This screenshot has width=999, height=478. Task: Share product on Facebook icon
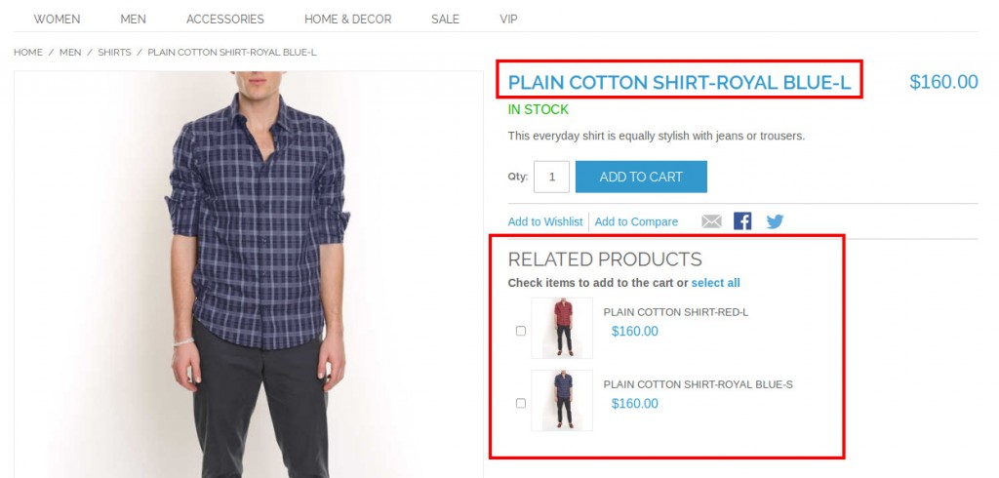[742, 221]
